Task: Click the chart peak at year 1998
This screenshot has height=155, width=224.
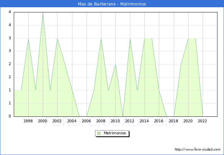Action: 28,39
